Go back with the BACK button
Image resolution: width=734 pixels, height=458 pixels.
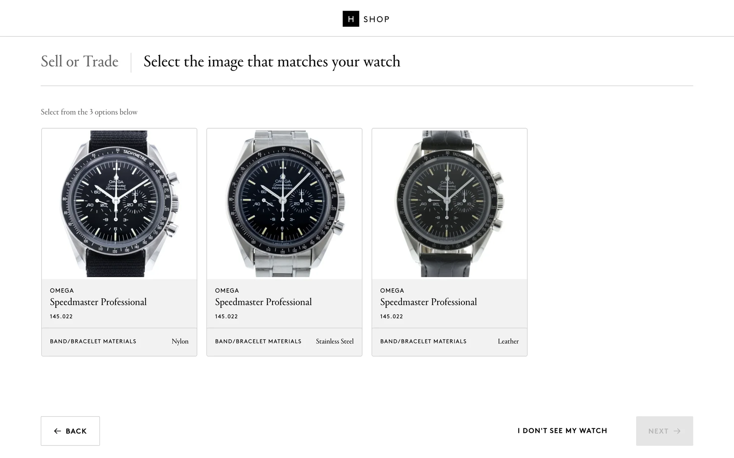click(x=70, y=431)
